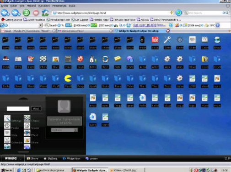Open the Herramientas menu
The height and width of the screenshot is (172, 231).
pyautogui.click(x=59, y=6)
